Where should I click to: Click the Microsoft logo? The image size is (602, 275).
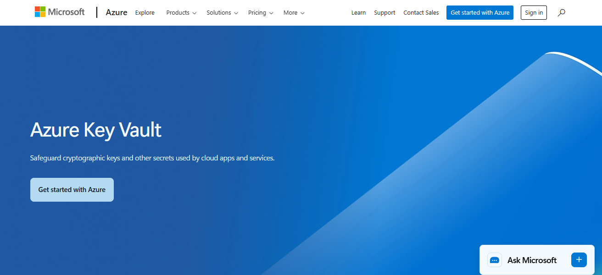[x=59, y=11]
